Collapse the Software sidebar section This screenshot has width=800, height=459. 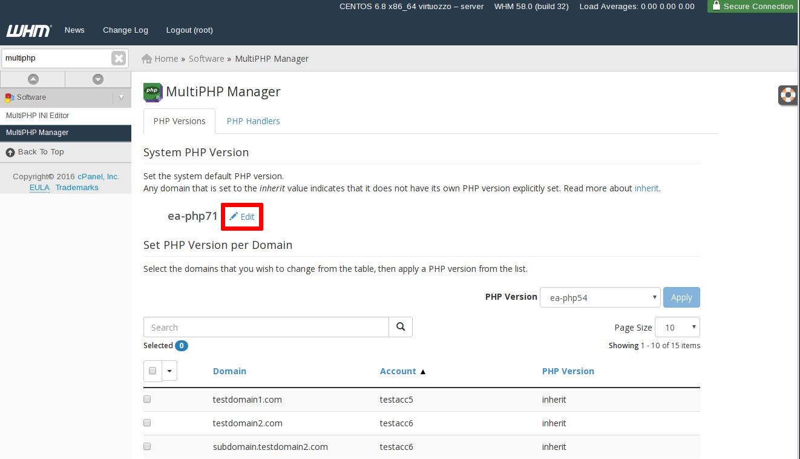coord(121,97)
